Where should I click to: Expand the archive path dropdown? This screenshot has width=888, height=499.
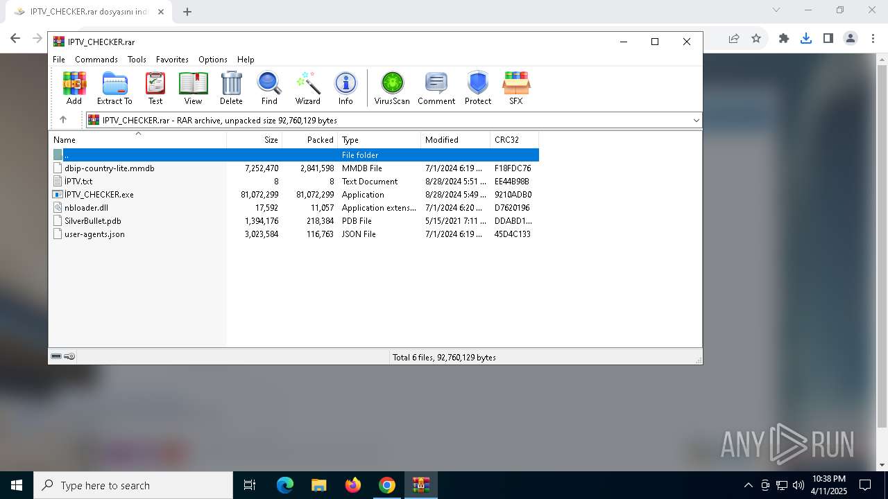click(697, 120)
